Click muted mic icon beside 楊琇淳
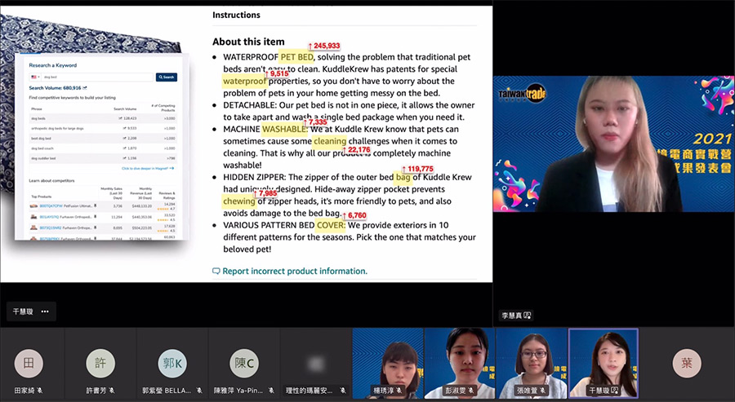 tap(399, 391)
